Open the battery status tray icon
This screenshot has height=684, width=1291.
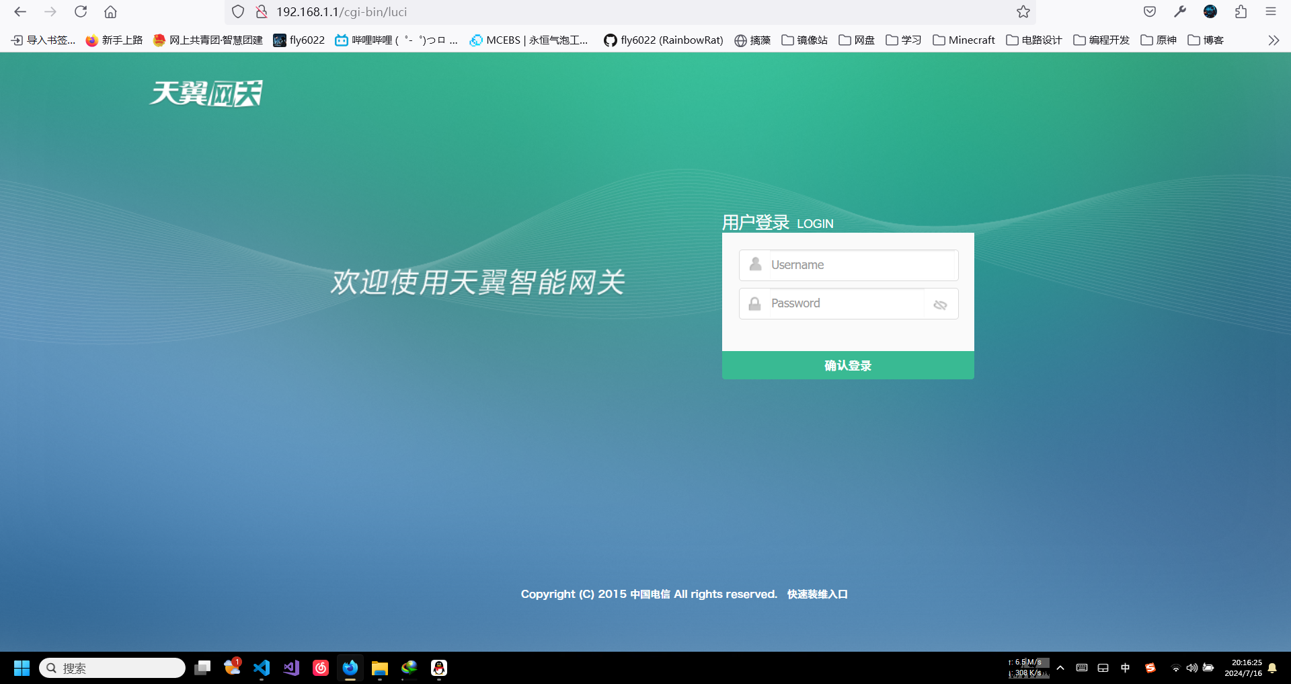tap(1208, 668)
